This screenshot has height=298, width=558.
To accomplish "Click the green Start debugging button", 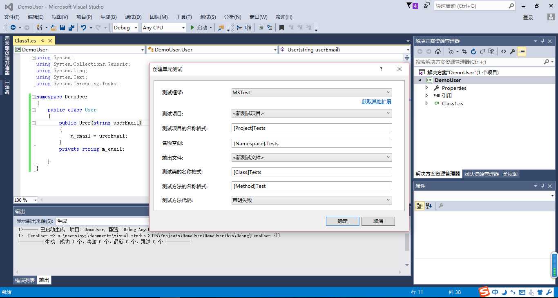I will pyautogui.click(x=193, y=28).
